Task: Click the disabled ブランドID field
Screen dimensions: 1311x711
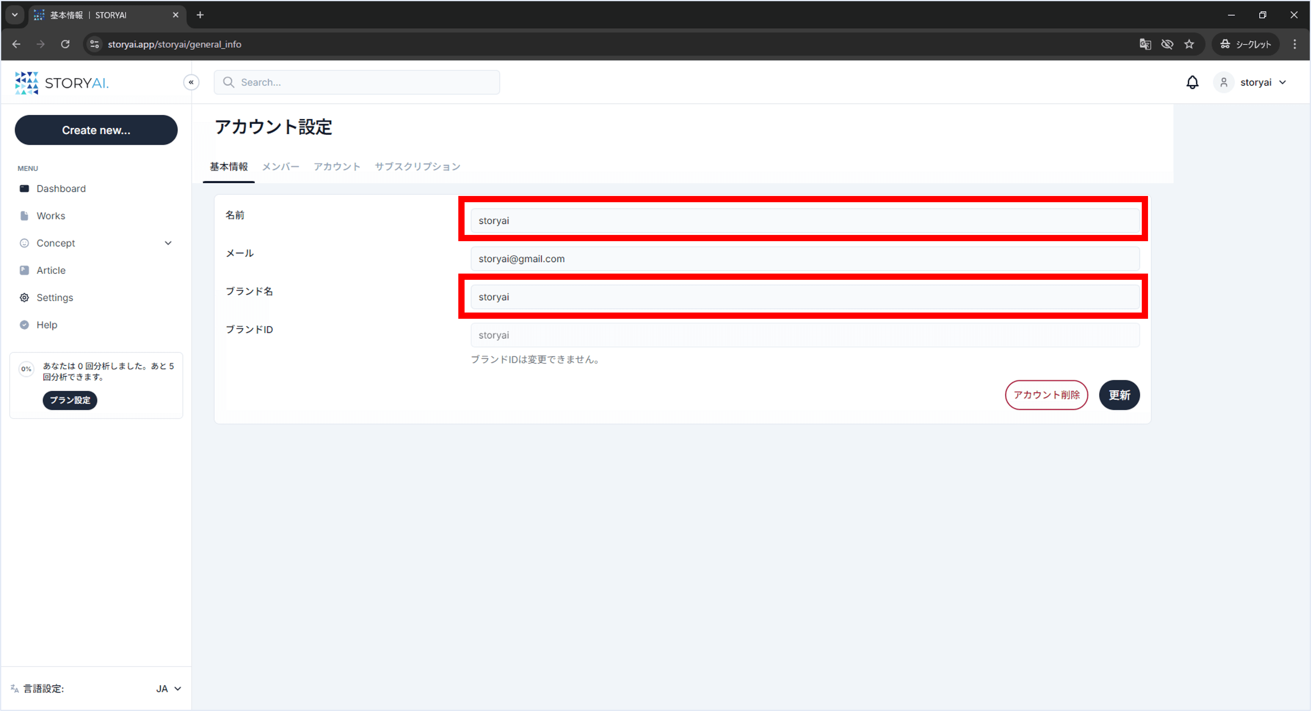Action: [805, 335]
